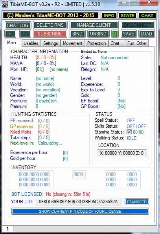Image resolution: width=160 pixels, height=234 pixels.
Task: Click the Experience per hour [0] value
Action: tap(65, 153)
